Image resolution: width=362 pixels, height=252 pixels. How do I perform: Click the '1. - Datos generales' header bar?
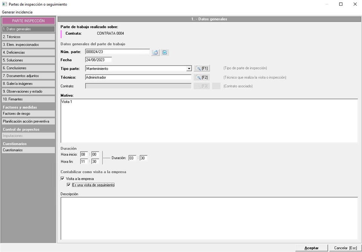pyautogui.click(x=209, y=19)
